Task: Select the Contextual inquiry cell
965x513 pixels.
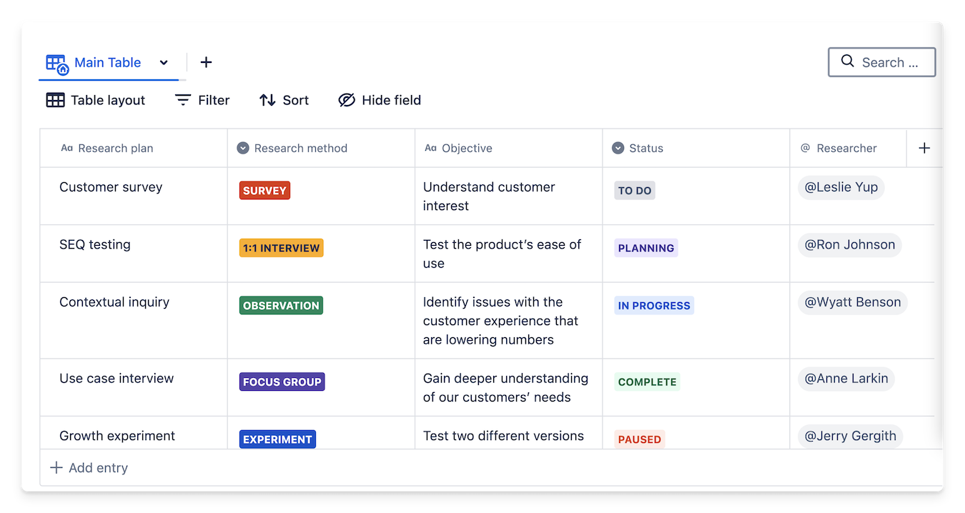Action: (114, 302)
